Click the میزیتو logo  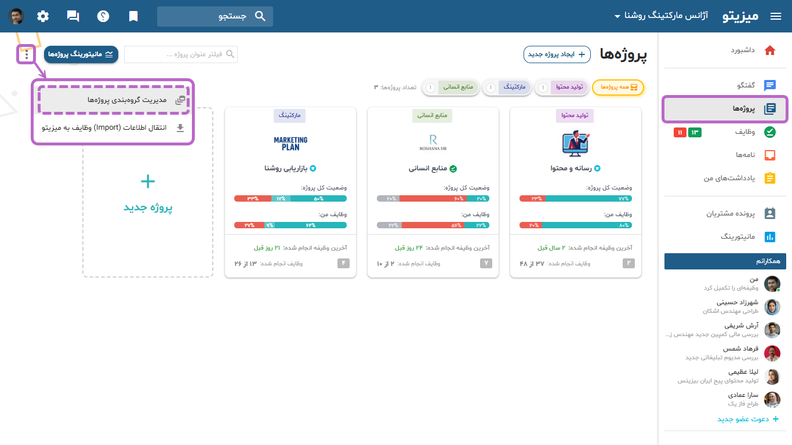tap(740, 16)
